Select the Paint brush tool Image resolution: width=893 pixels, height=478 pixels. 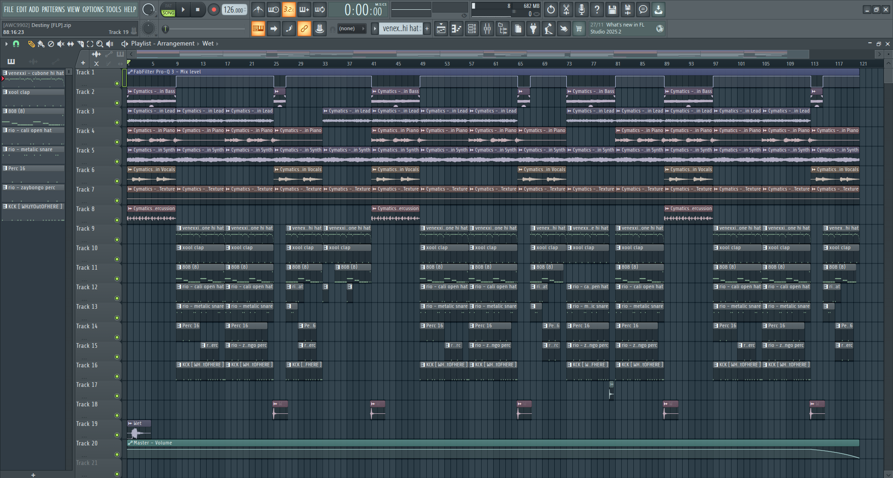click(41, 44)
